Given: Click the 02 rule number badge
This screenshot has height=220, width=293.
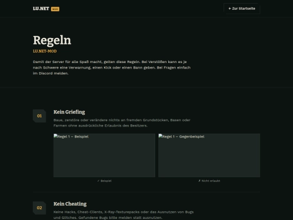Looking at the screenshot, I should tap(40, 208).
